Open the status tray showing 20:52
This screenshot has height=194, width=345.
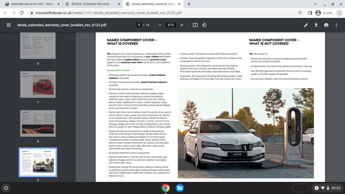tap(327, 188)
